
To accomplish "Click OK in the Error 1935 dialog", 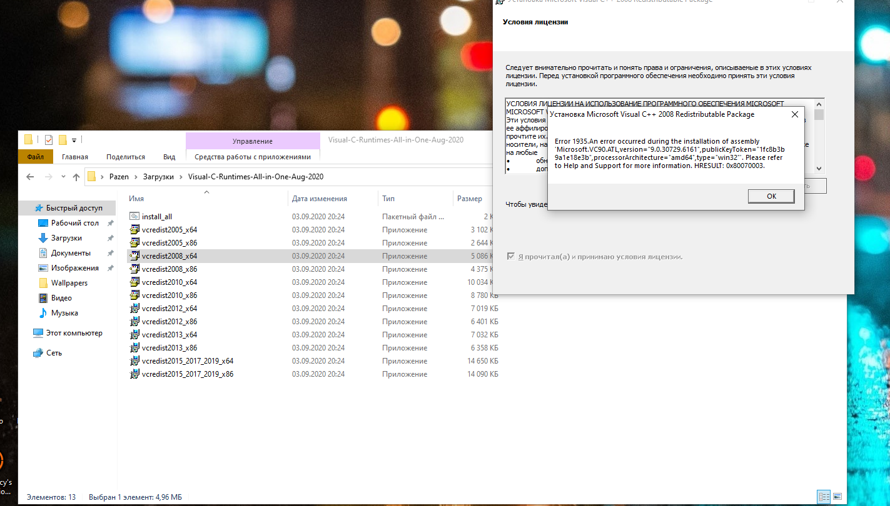I will click(x=771, y=196).
